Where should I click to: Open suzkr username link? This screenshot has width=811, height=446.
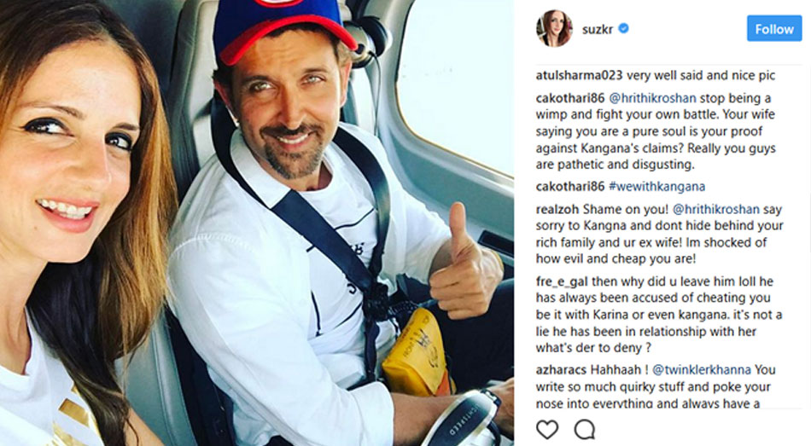(x=598, y=30)
